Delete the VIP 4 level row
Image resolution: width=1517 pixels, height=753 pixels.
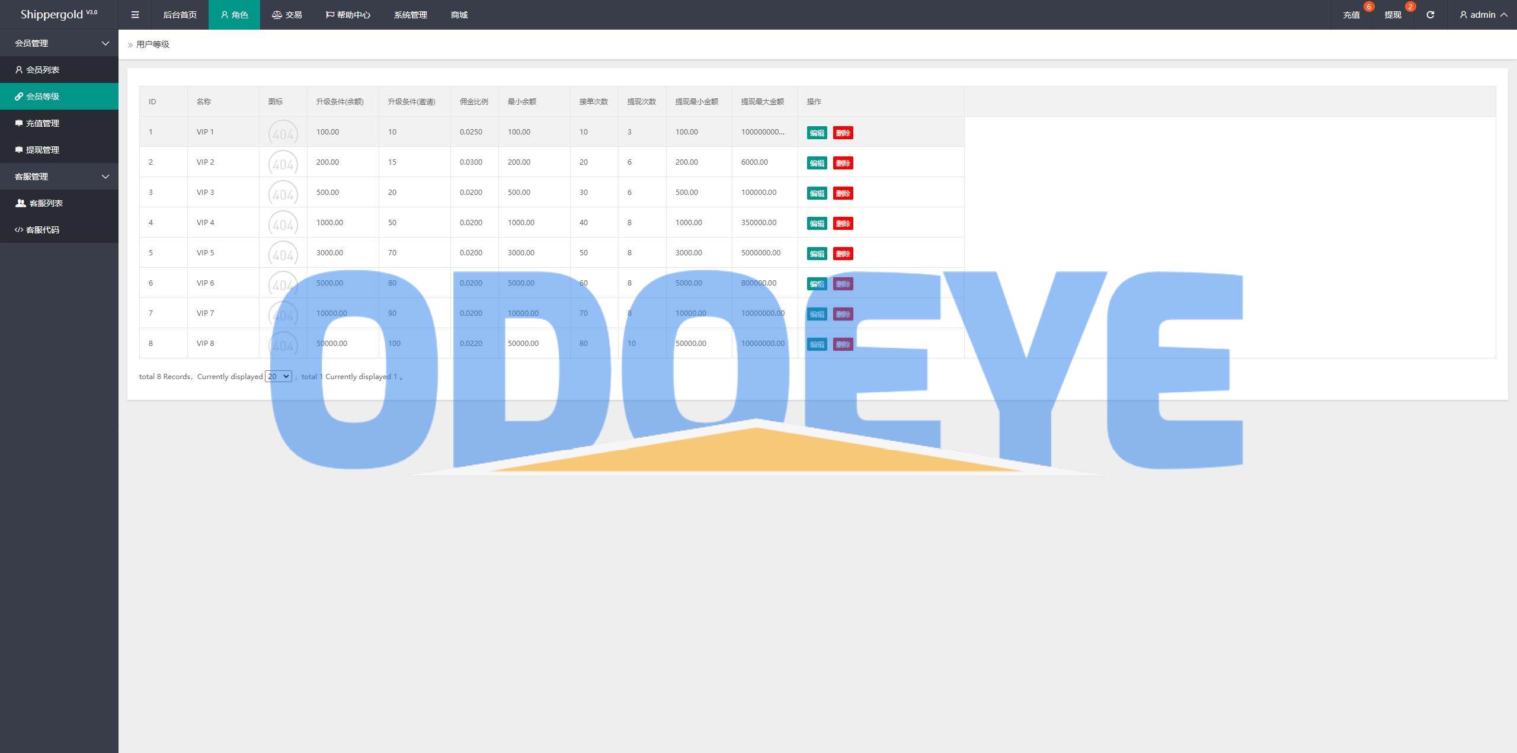(843, 223)
